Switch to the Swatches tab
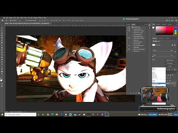The height and width of the screenshot is (133, 178). click(158, 24)
